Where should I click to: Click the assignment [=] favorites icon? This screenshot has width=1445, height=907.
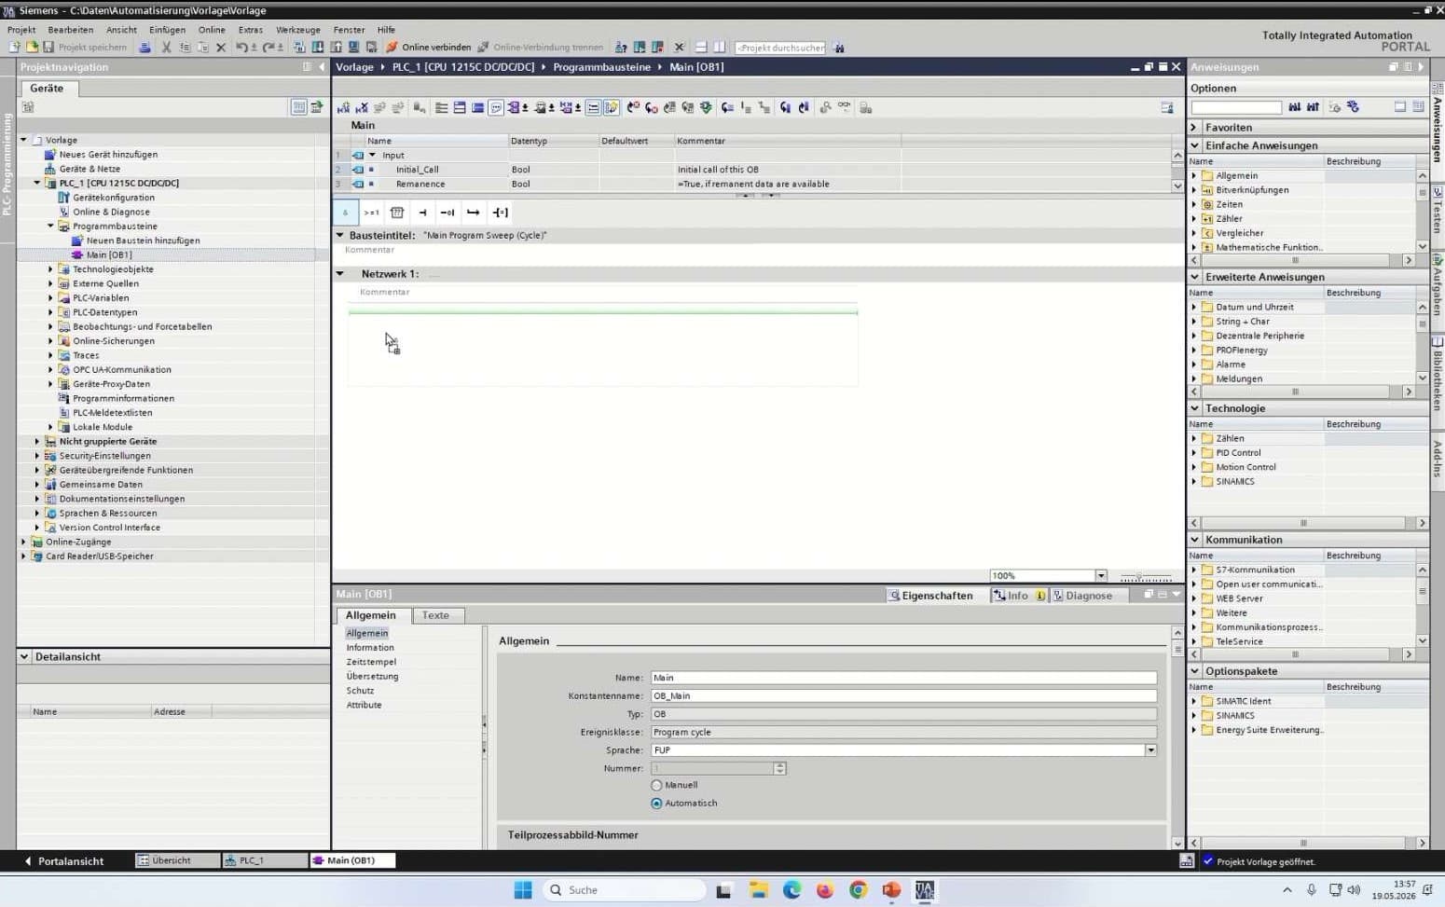[x=501, y=213]
